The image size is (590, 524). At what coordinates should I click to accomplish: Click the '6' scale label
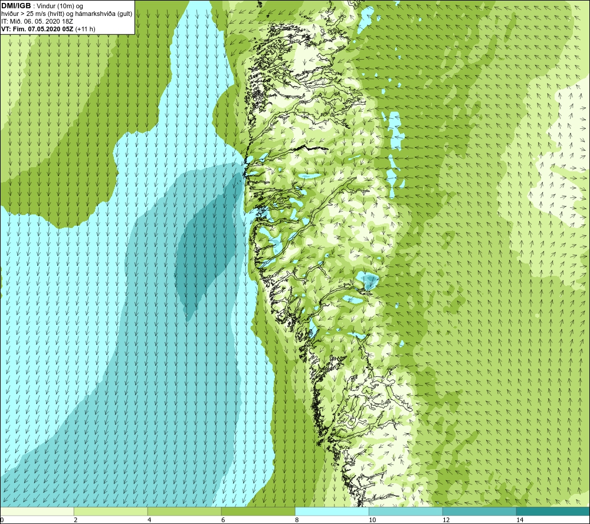(x=223, y=520)
